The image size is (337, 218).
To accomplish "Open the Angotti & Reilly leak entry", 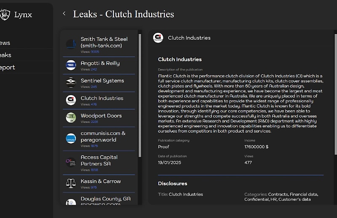I will click(99, 66).
